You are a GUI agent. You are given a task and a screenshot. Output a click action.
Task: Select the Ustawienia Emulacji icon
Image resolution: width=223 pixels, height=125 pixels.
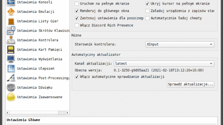11,11
